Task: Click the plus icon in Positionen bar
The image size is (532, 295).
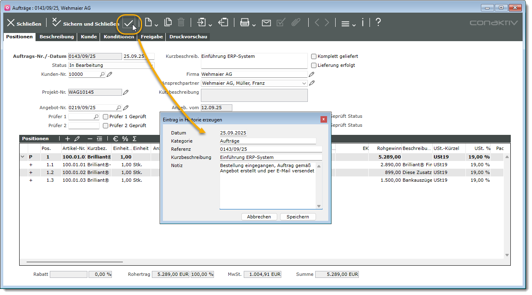Action: pos(68,139)
